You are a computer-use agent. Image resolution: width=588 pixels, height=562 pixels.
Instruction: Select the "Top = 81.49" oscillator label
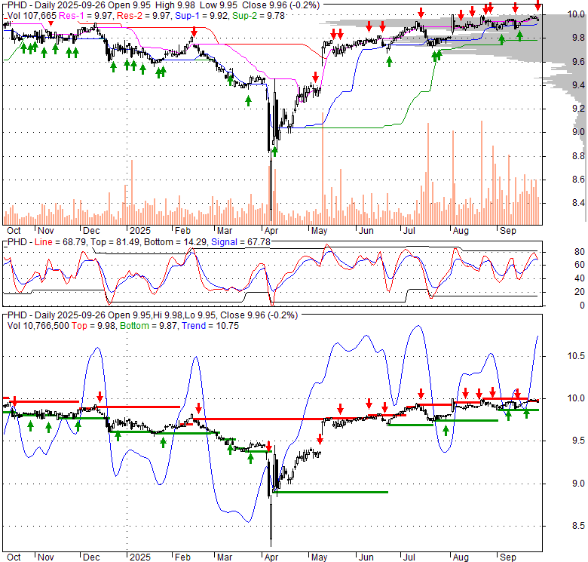[x=116, y=242]
